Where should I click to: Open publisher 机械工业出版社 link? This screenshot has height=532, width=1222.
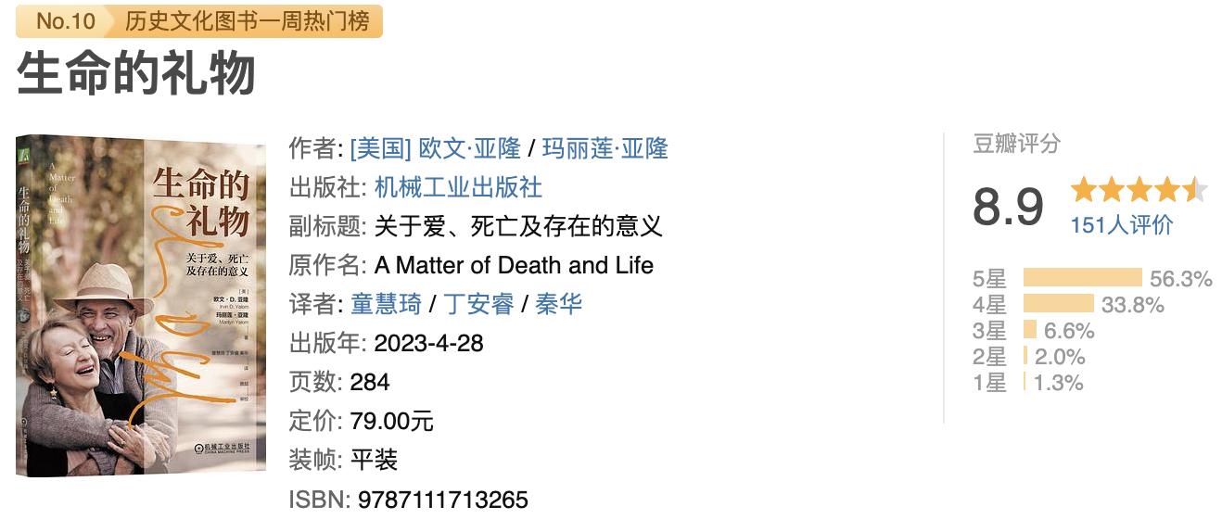[458, 187]
